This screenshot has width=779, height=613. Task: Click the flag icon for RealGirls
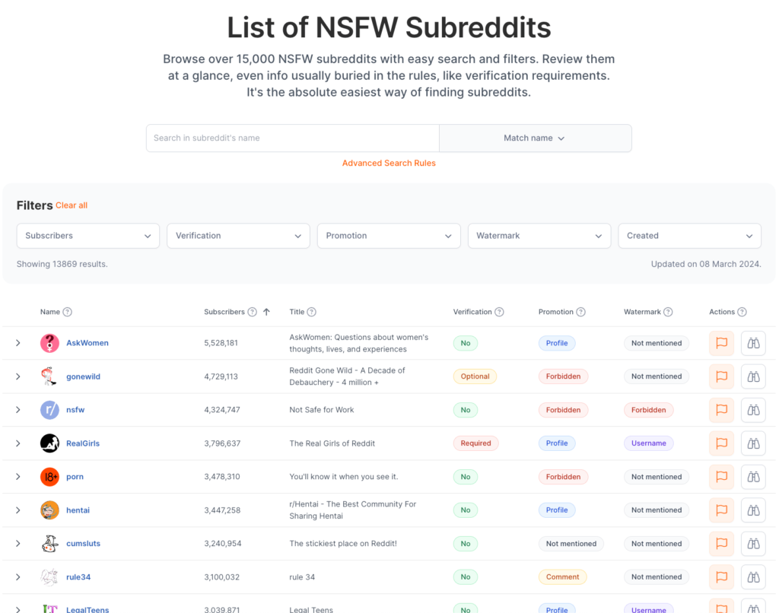coord(721,443)
